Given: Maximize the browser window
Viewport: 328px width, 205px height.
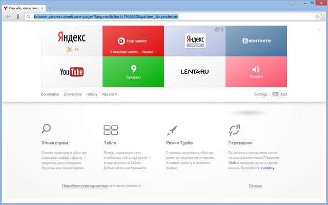Looking at the screenshot, I should tap(312, 3).
